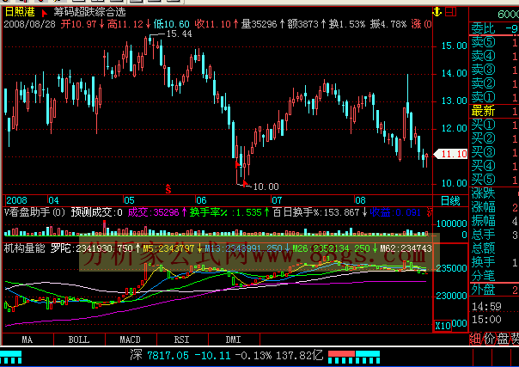Click the 委比 label in quote panel

(x=483, y=28)
